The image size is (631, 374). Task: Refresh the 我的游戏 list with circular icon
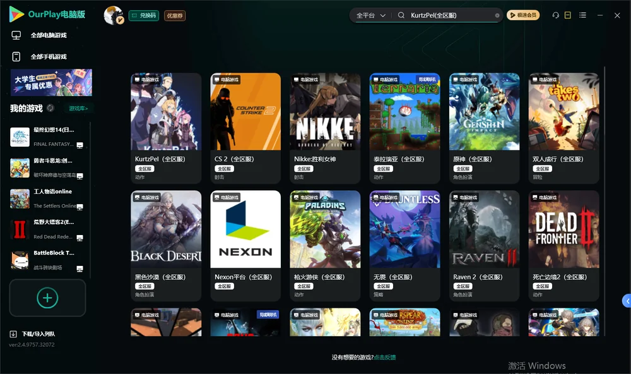[x=50, y=108]
